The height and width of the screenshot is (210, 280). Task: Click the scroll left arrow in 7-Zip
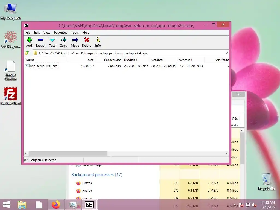point(26,153)
